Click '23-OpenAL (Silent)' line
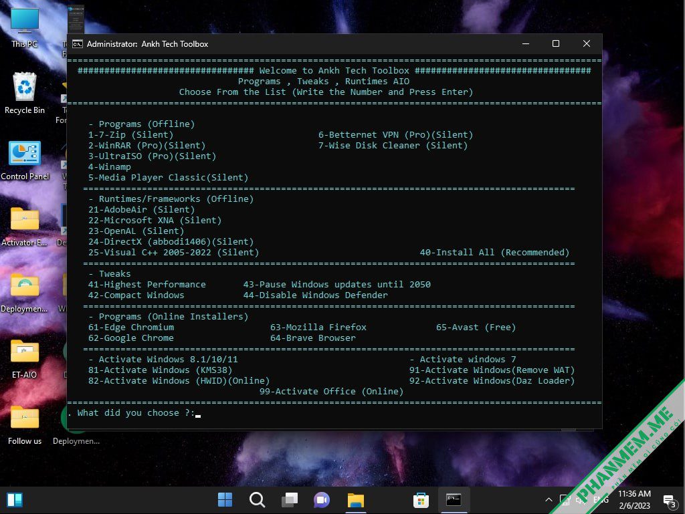 tap(136, 231)
